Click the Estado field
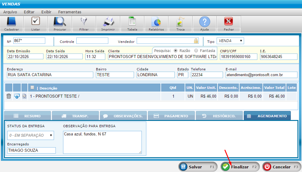 tap(183, 75)
